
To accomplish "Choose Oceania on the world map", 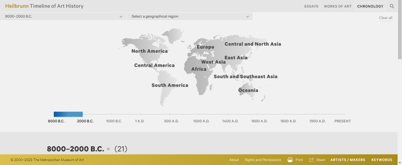I will point(248,91).
